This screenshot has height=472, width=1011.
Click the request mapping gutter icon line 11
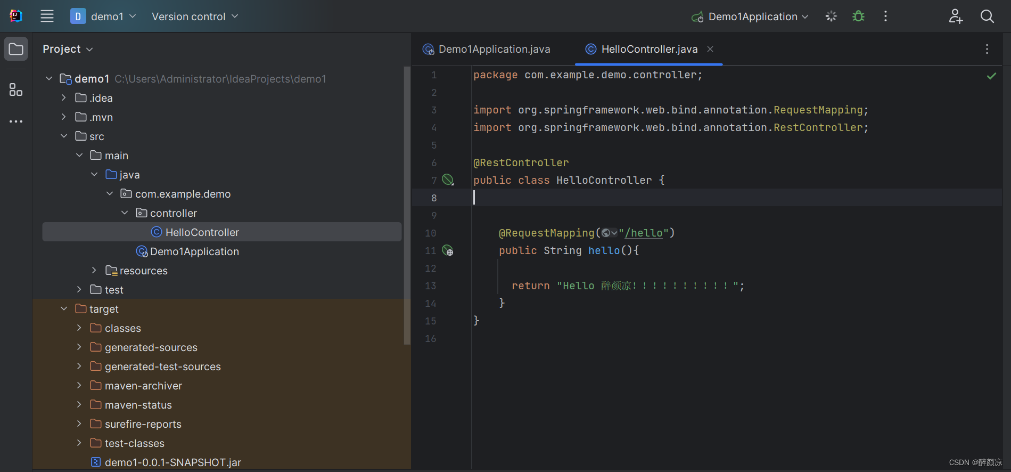(448, 250)
